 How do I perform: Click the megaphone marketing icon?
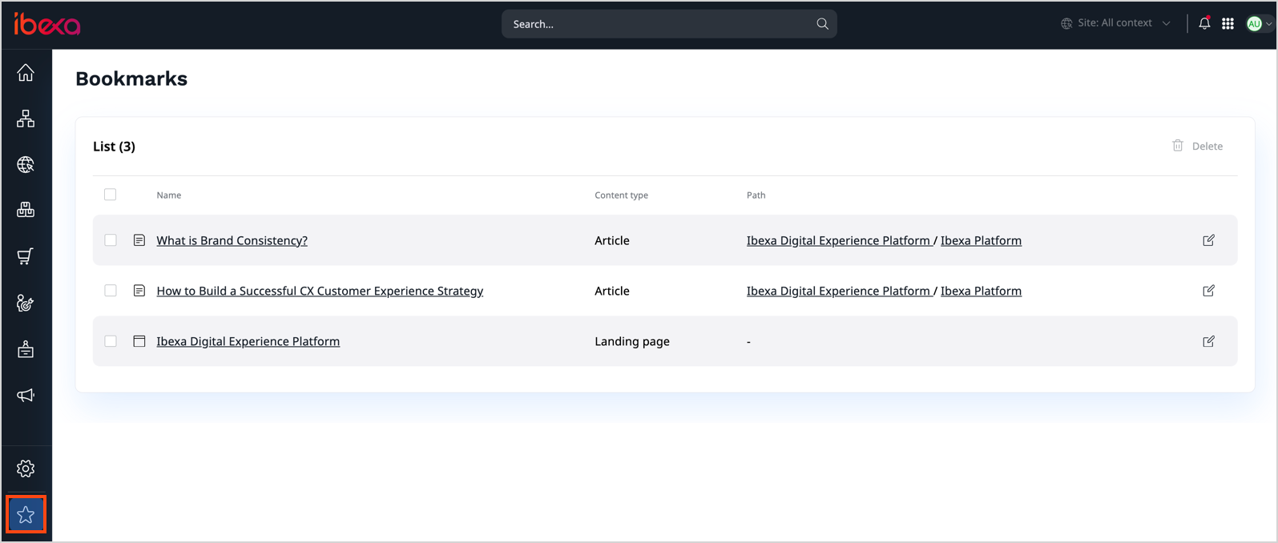pos(26,395)
